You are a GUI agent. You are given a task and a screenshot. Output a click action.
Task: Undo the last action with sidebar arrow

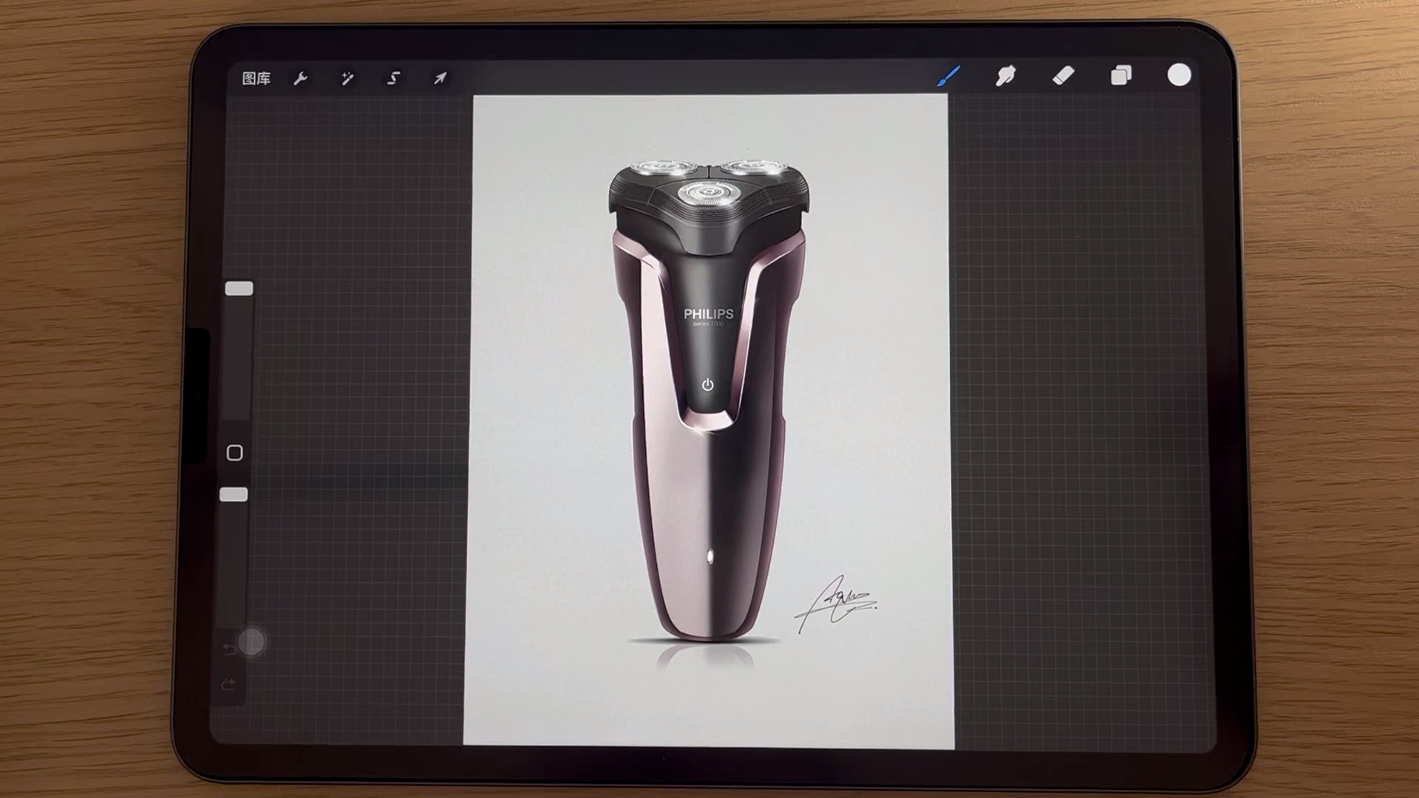tap(229, 649)
